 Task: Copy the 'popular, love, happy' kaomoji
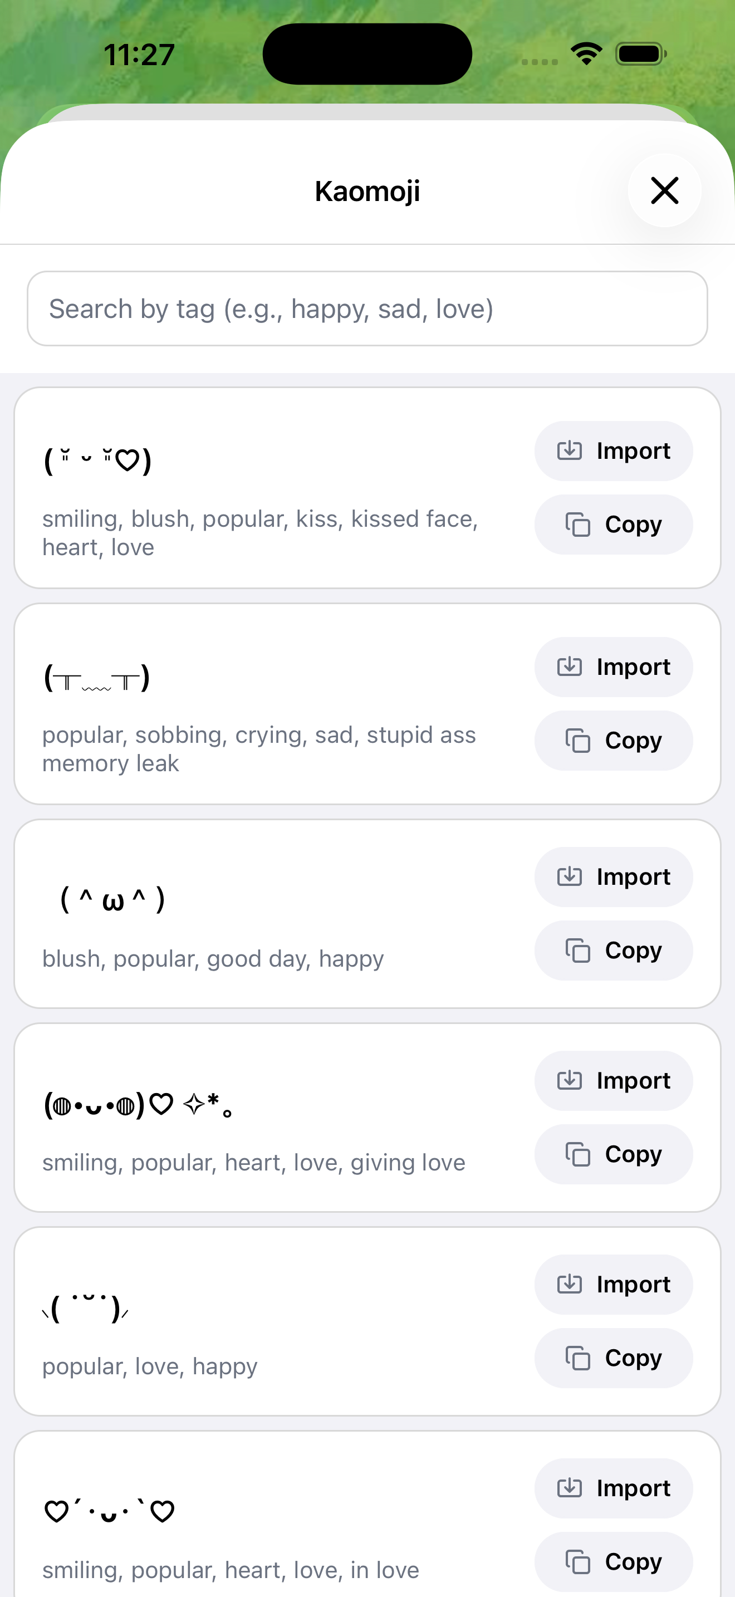click(613, 1358)
